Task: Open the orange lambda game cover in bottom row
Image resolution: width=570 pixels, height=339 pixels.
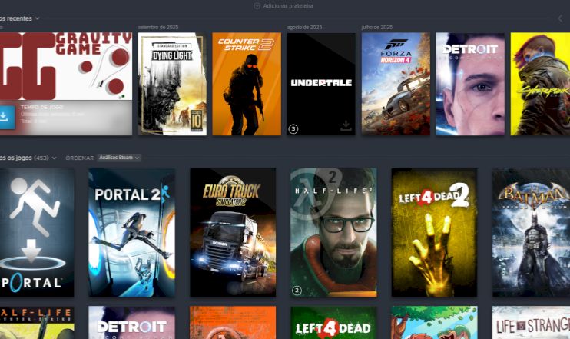Action: [233, 323]
